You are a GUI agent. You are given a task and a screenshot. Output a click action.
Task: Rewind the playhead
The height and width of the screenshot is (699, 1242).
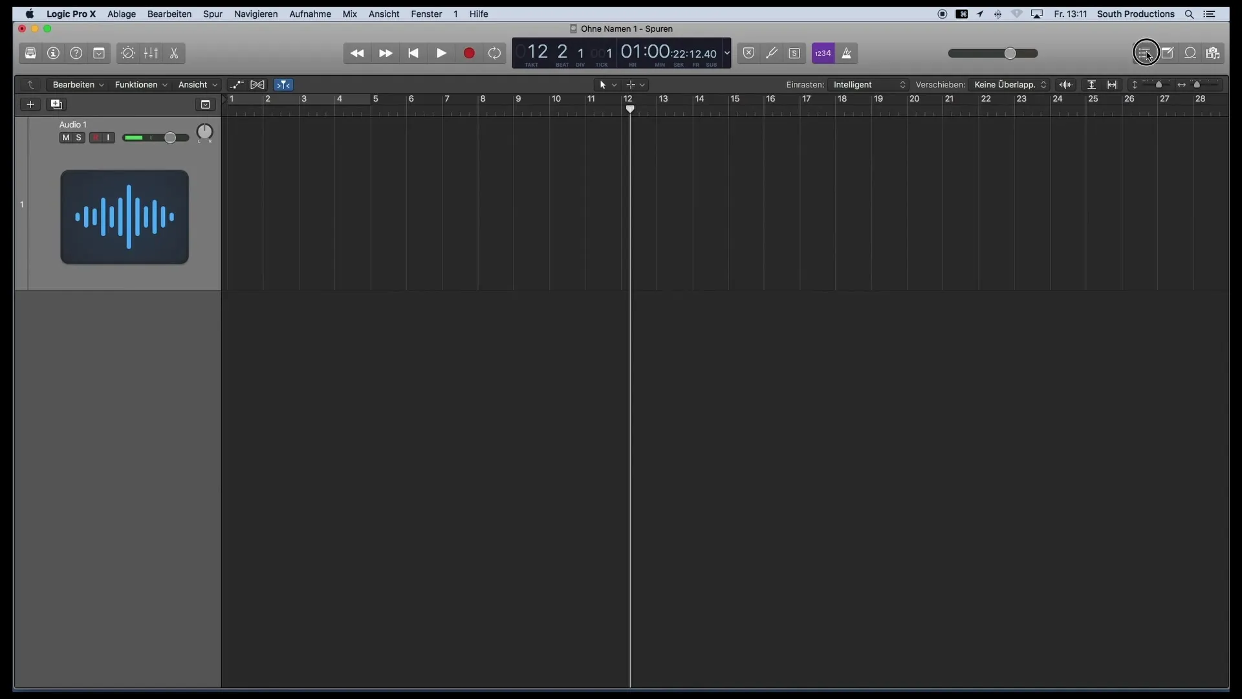coord(357,53)
